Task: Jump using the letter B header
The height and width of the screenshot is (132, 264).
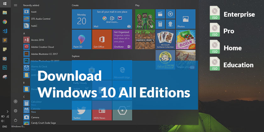Action: pos(24,83)
